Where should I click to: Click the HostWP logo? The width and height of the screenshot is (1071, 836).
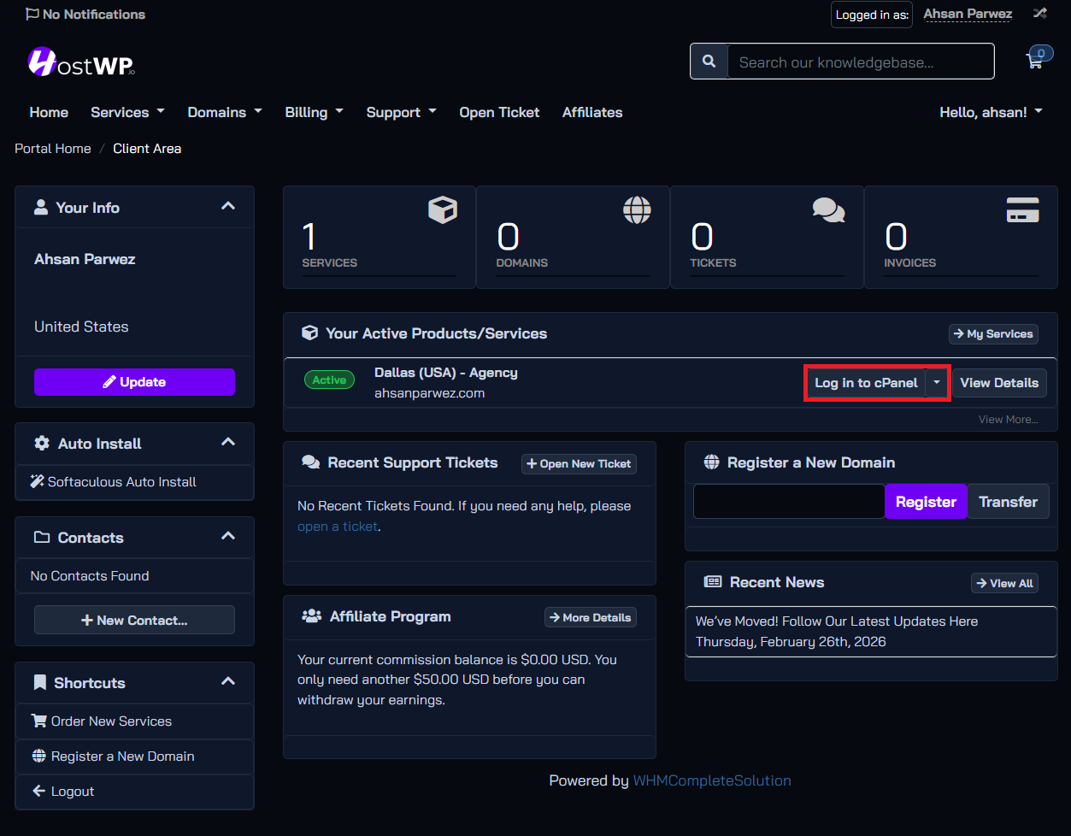pos(81,62)
